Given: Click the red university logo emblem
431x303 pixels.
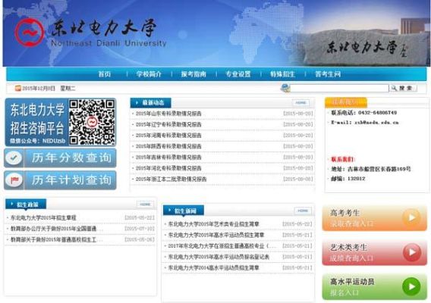Looking at the screenshot, I should click(30, 33).
